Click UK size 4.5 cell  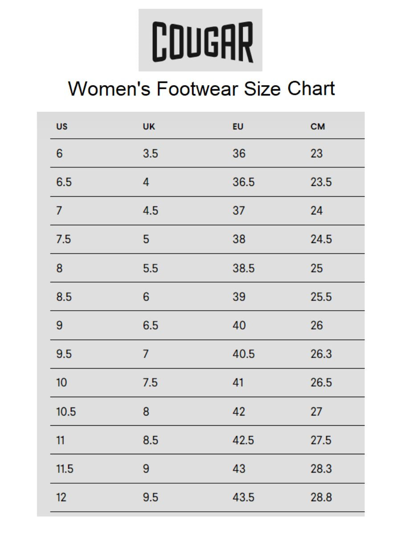click(150, 211)
